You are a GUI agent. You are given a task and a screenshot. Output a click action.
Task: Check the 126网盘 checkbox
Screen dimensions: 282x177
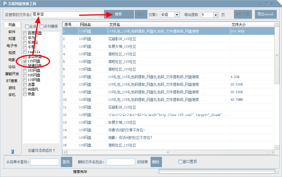[25, 76]
